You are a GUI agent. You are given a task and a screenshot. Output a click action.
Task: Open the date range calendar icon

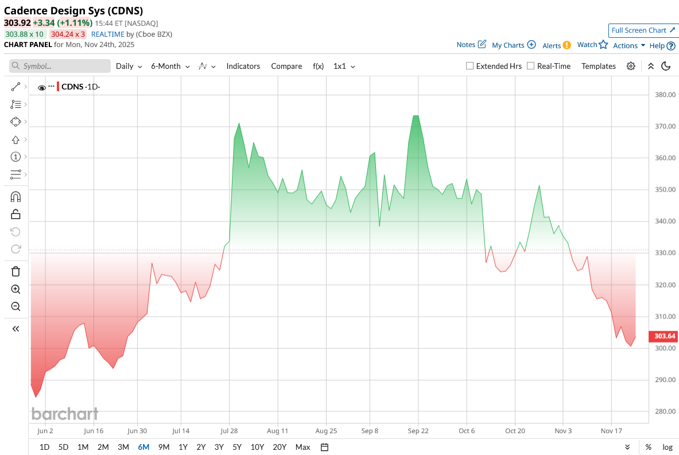pyautogui.click(x=324, y=447)
